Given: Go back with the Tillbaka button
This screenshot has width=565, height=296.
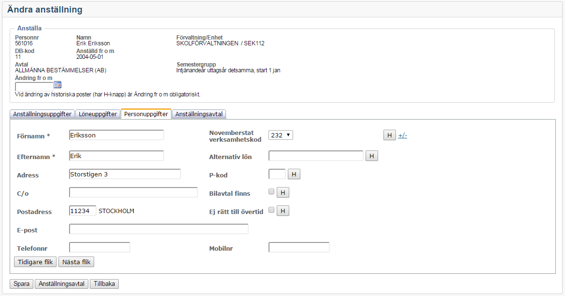Looking at the screenshot, I should pyautogui.click(x=104, y=284).
